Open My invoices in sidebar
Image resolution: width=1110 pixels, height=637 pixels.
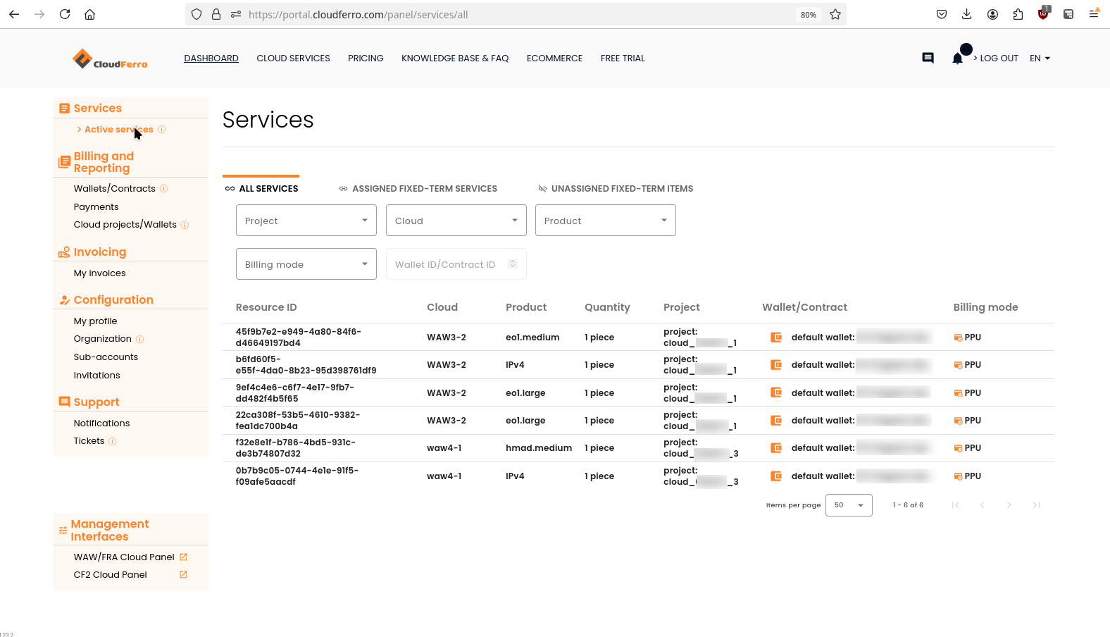[99, 273]
